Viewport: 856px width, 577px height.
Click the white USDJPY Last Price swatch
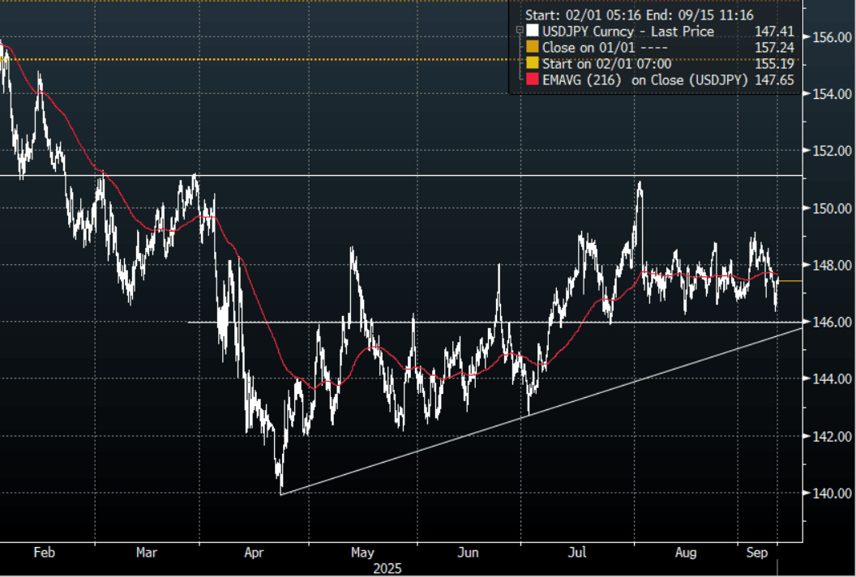pos(533,32)
